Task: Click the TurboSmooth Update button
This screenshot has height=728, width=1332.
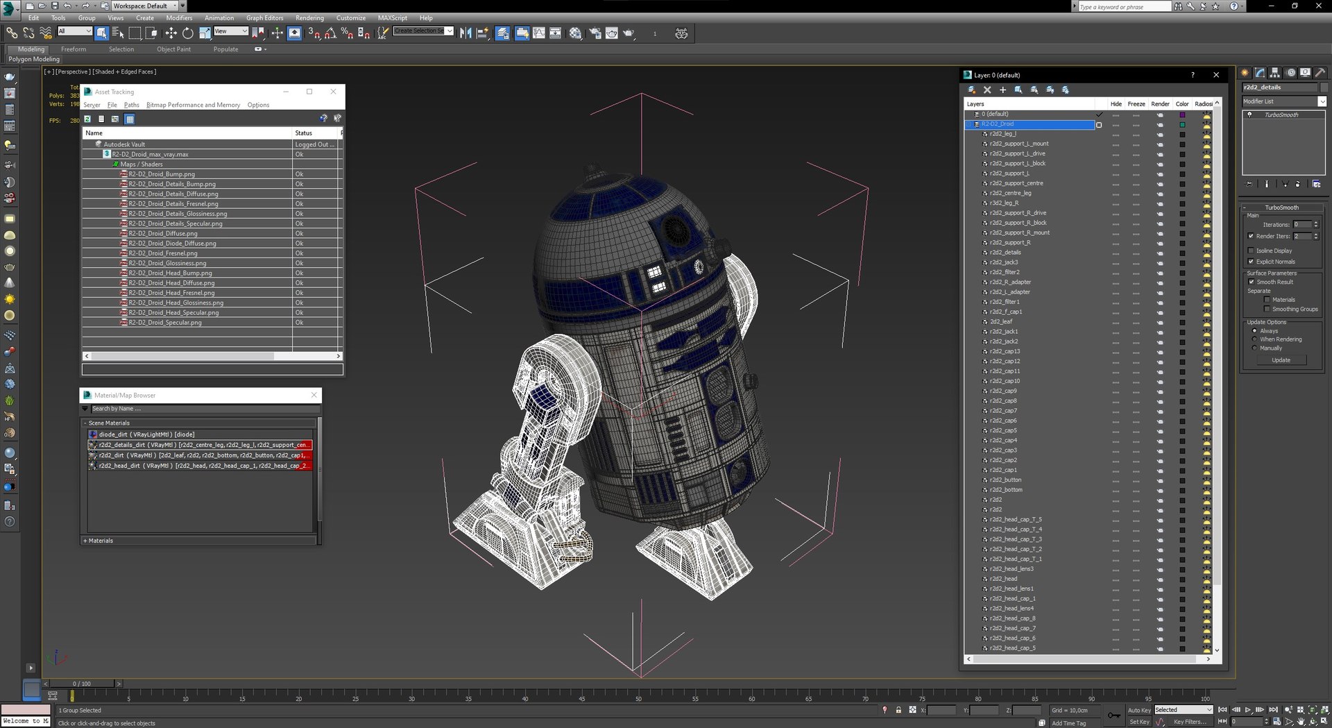Action: [1281, 360]
